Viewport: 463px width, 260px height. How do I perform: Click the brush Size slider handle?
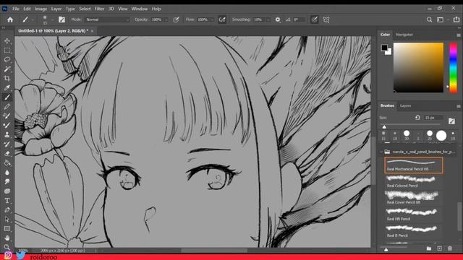384,127
